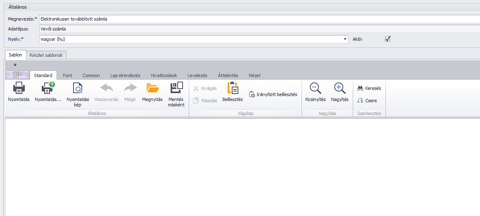Click inside the blank template editing area

tap(240, 165)
